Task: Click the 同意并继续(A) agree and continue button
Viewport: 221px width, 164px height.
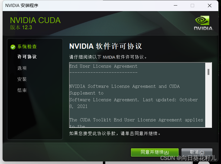Action: click(x=155, y=152)
